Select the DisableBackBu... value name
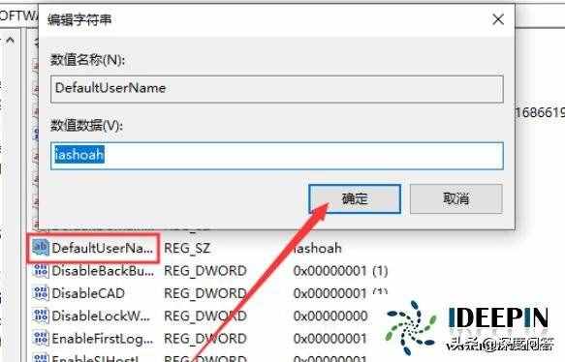Screen dimensions: 565x362 [103, 271]
